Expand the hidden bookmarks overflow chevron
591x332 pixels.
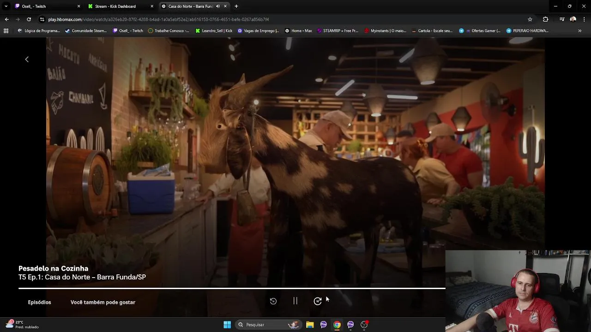tap(579, 31)
